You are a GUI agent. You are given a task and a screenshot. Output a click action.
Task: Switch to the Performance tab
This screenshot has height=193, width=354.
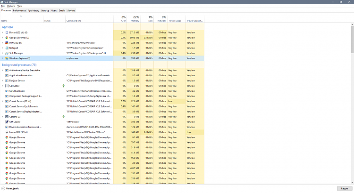click(19, 10)
